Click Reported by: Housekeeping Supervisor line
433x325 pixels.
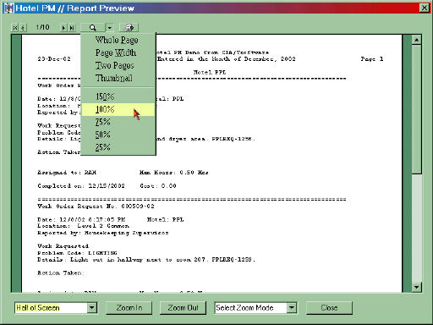(x=103, y=233)
